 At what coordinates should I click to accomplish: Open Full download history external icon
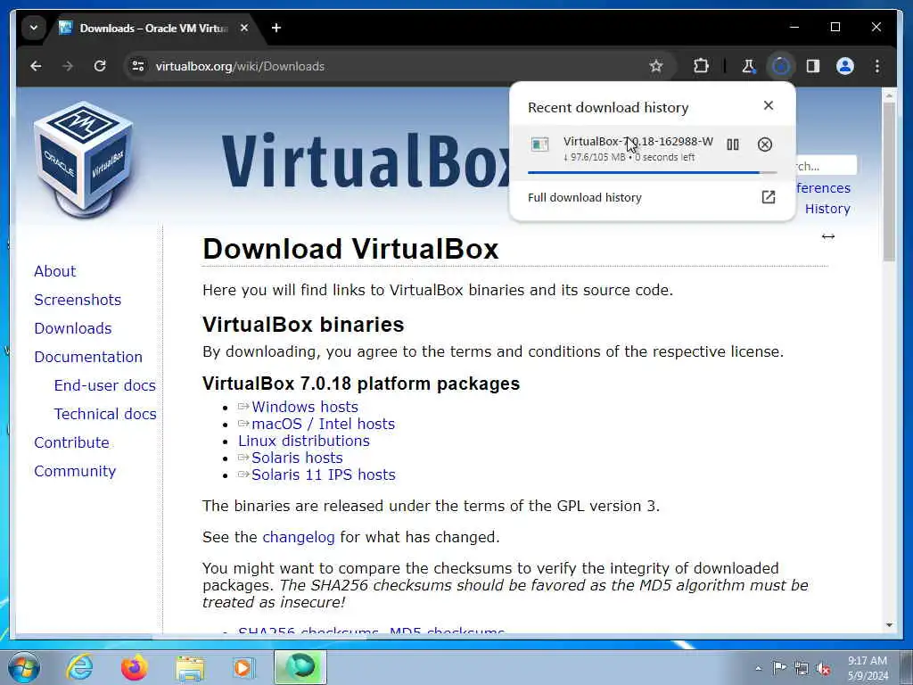pyautogui.click(x=769, y=197)
